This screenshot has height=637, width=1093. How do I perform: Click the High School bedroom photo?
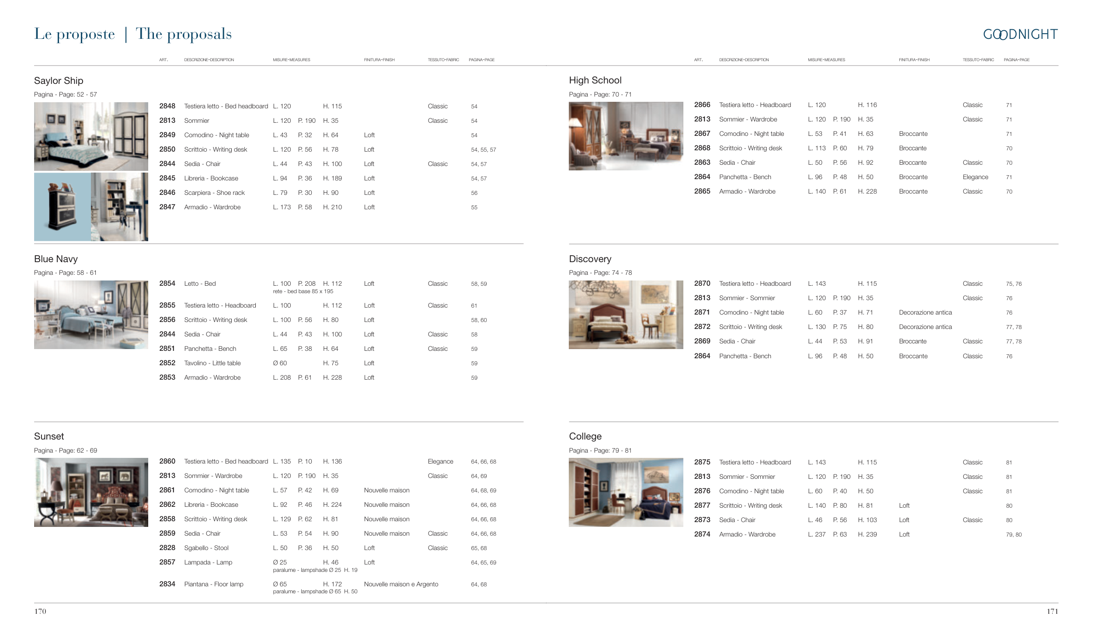pyautogui.click(x=626, y=136)
